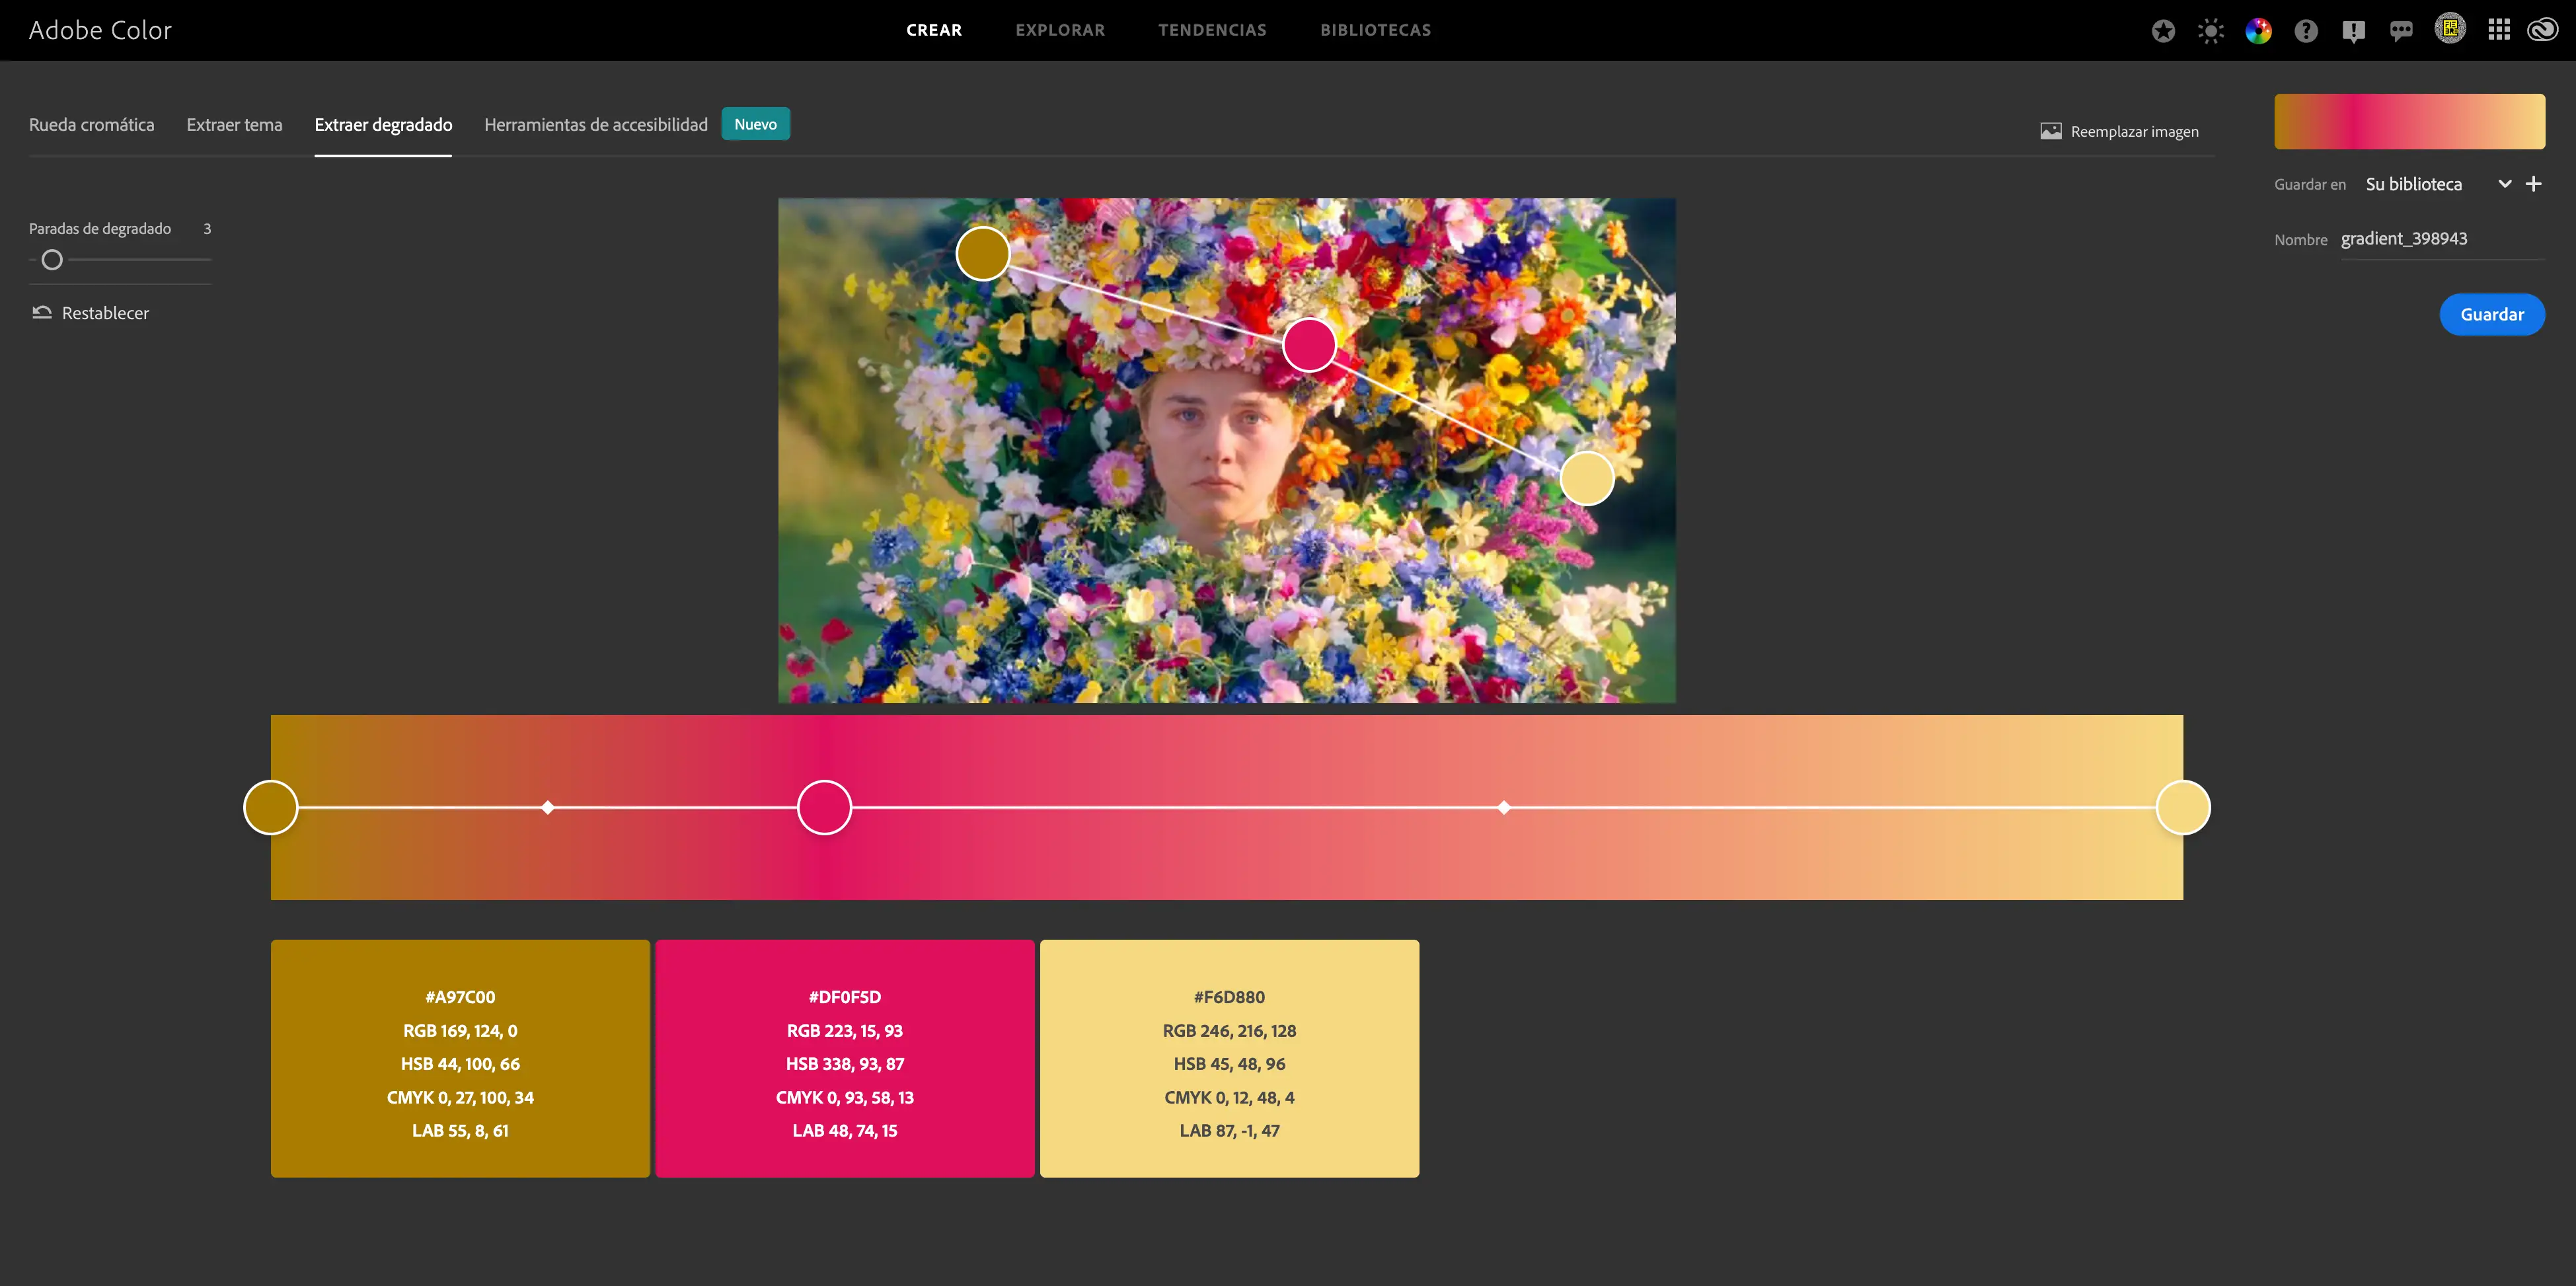Click the blue Guardar button

pyautogui.click(x=2491, y=314)
